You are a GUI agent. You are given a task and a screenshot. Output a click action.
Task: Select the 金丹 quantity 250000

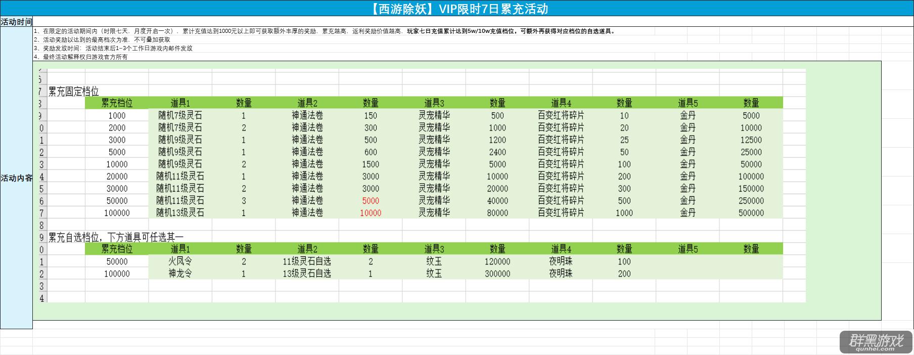751,200
